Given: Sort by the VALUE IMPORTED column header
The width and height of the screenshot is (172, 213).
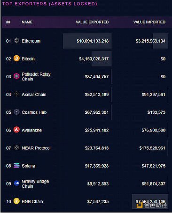Looking at the screenshot, I should pos(149,22).
